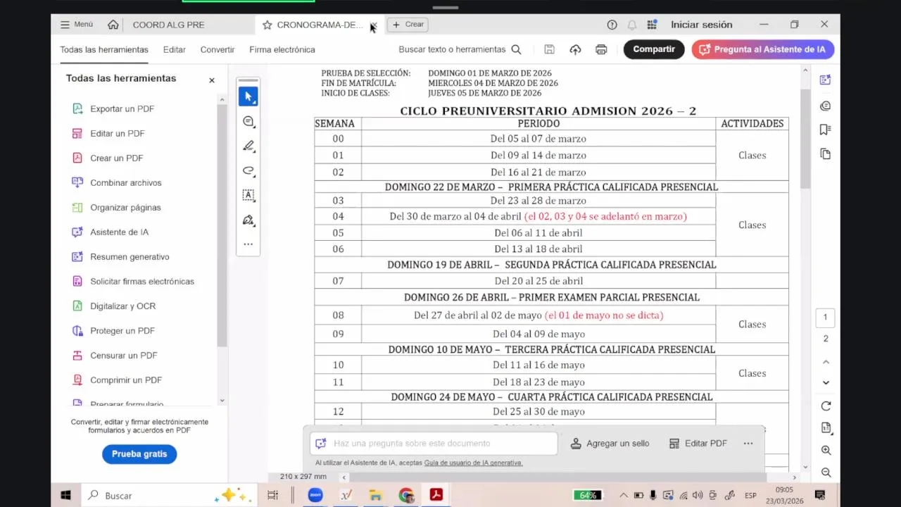Zoom out with magnifier minus

(826, 472)
